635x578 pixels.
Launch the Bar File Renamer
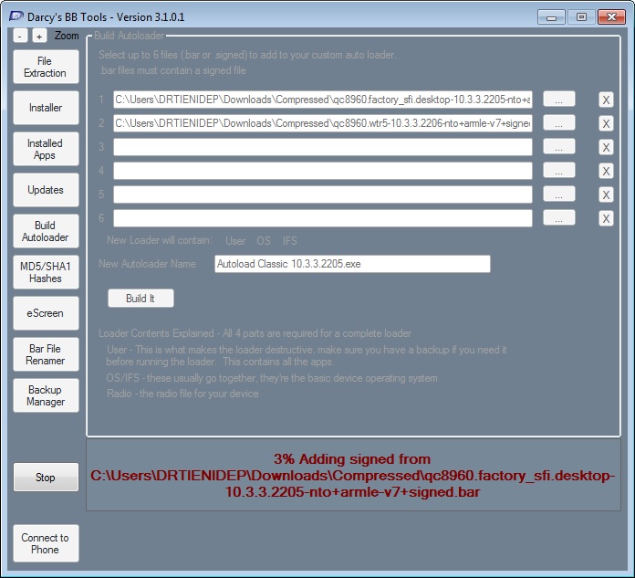(46, 354)
